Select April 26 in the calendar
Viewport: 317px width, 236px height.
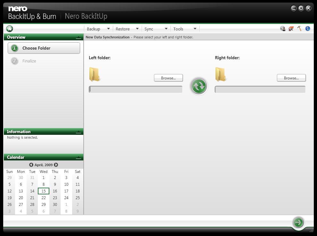10,205
